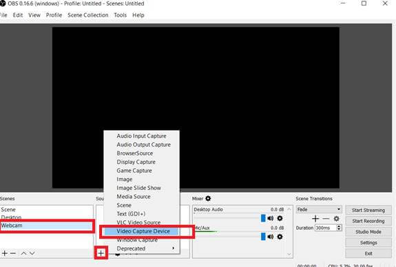This screenshot has height=267, width=396.
Task: Select the 'Desktop' scene in Scenes list
Action: pyautogui.click(x=46, y=217)
